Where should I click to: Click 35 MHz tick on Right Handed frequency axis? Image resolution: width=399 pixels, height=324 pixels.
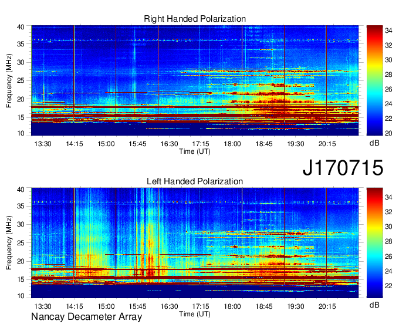pos(21,44)
